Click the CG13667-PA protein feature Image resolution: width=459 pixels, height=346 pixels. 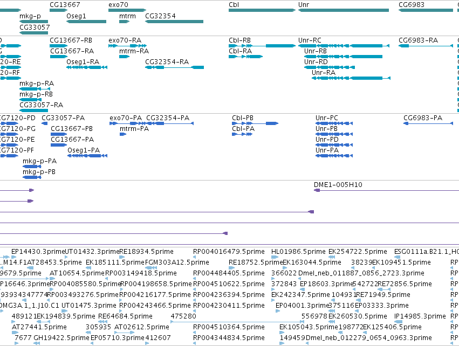pos(59,145)
